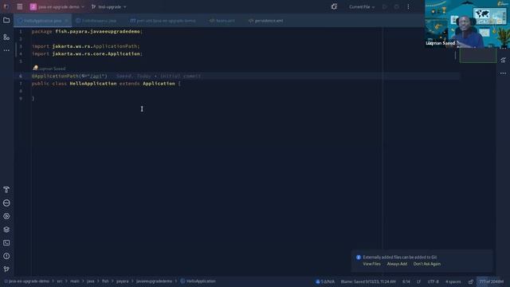Click the author avatar above ApplicationPath annotation
The image size is (510, 287).
(35, 68)
